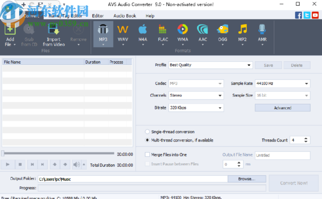The width and height of the screenshot is (322, 199).
Task: Click the File Name column header
Action: tap(43, 62)
